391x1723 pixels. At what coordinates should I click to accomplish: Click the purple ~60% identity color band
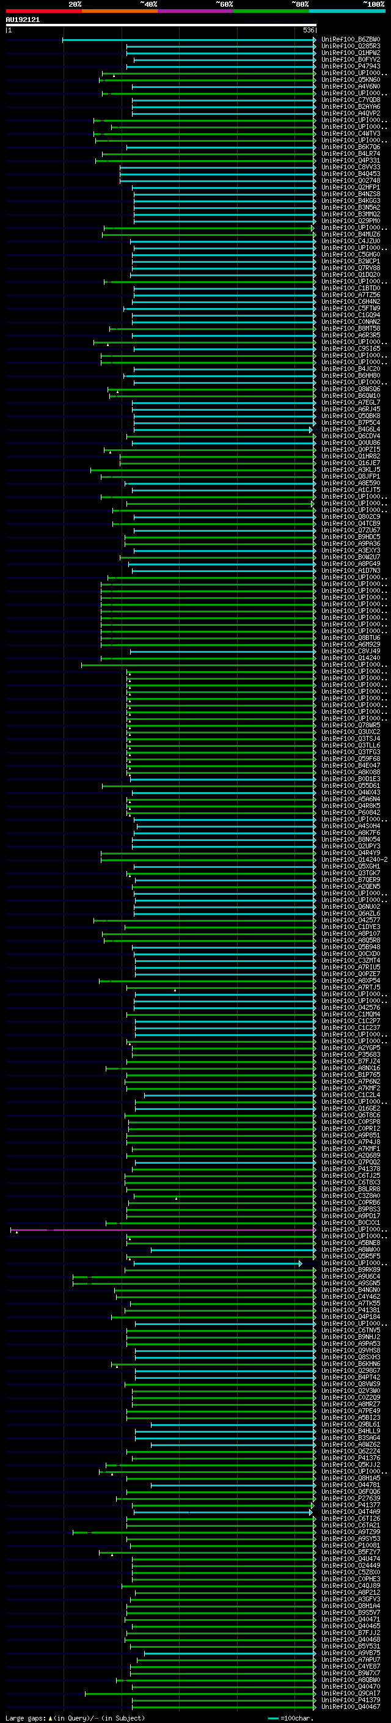196,11
